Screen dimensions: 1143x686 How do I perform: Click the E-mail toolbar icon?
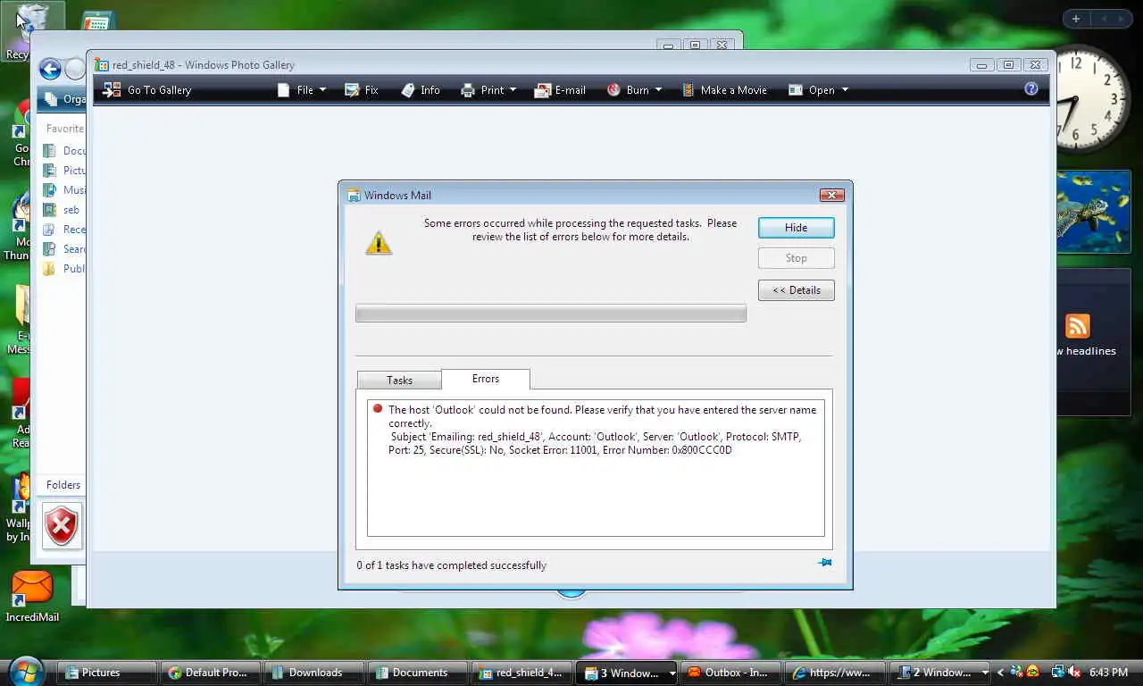542,90
